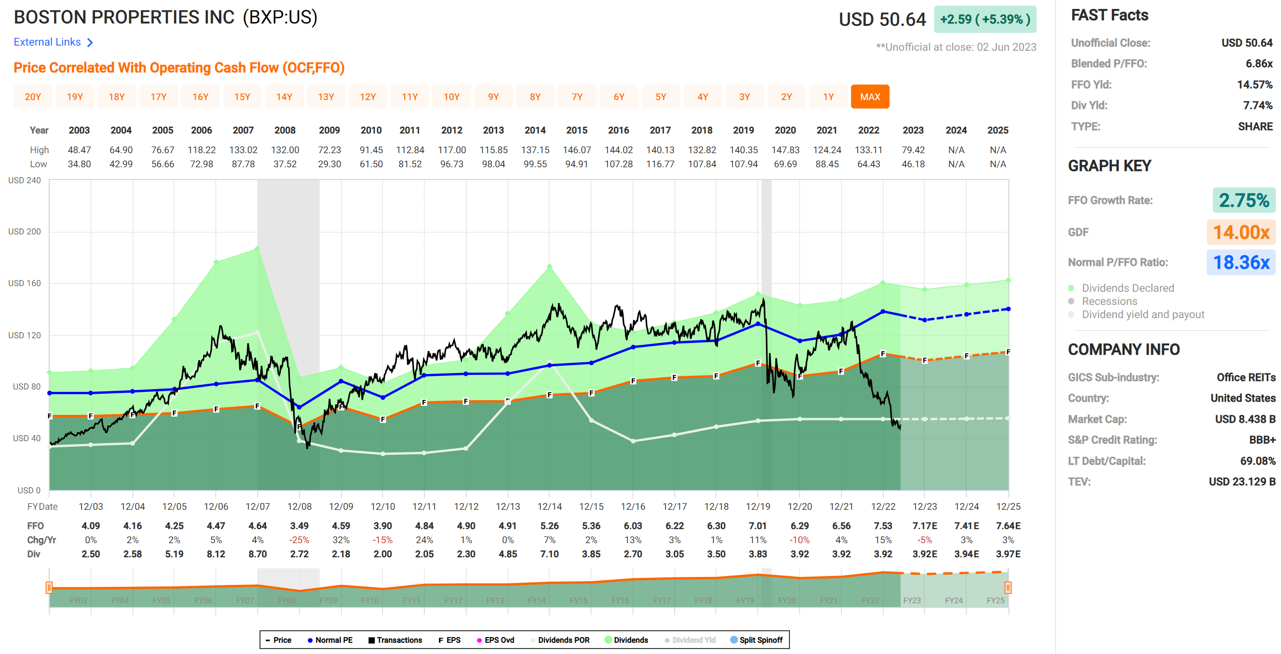The width and height of the screenshot is (1281, 654).
Task: Enable the greyed Dividend Yld legend item
Action: (690, 640)
